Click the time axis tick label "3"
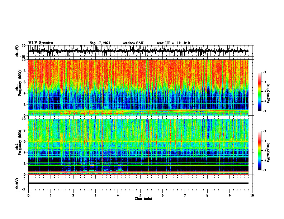Viewport: 284px width, 219px height. tap(95, 195)
